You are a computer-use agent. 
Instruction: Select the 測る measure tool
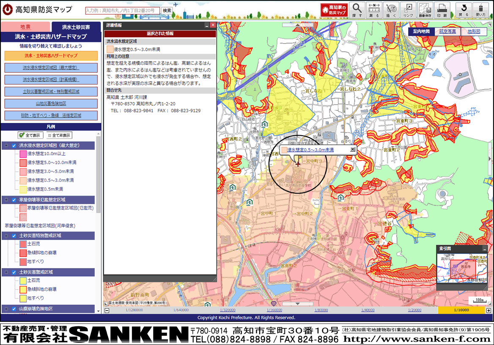click(374, 10)
